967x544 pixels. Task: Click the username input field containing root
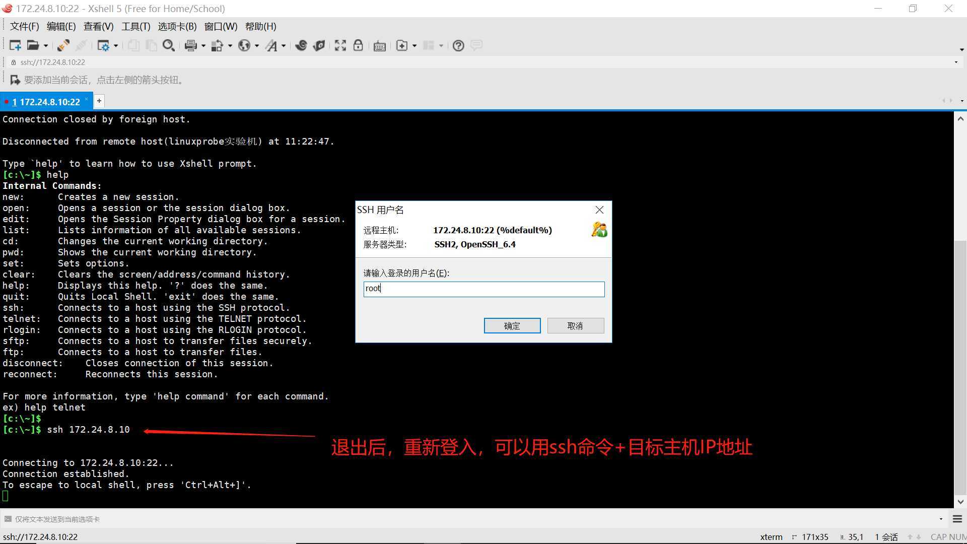click(484, 289)
